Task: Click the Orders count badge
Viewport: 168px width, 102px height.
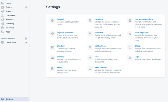Action: pos(26,7)
